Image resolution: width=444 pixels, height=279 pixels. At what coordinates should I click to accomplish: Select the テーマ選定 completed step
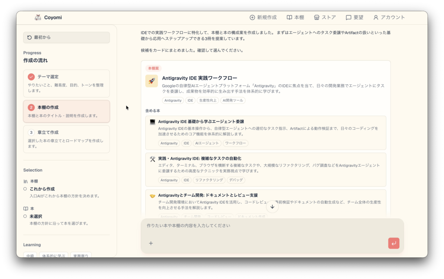[x=66, y=83]
